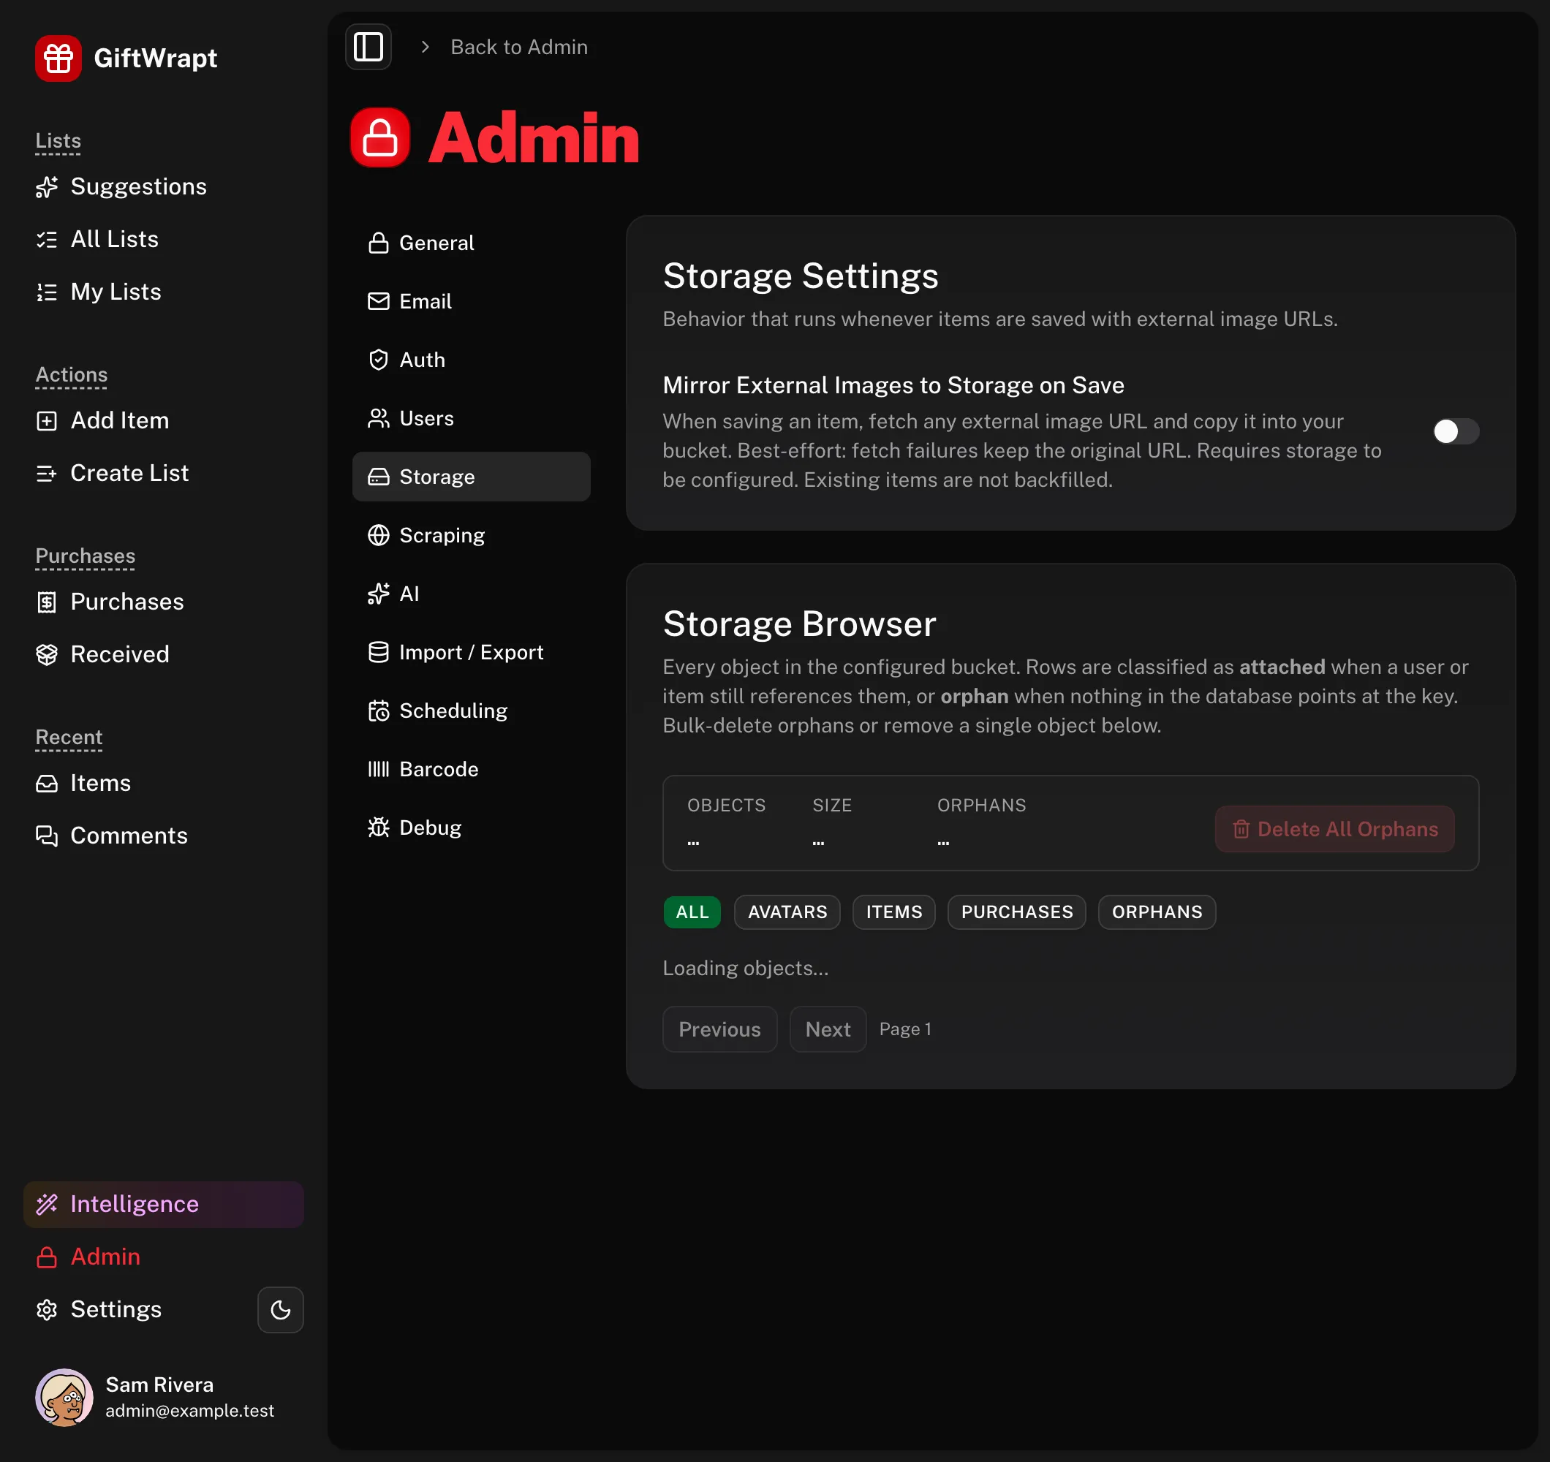Screen dimensions: 1550x1462
Task: Select the ALL filter chip
Action: pos(692,912)
